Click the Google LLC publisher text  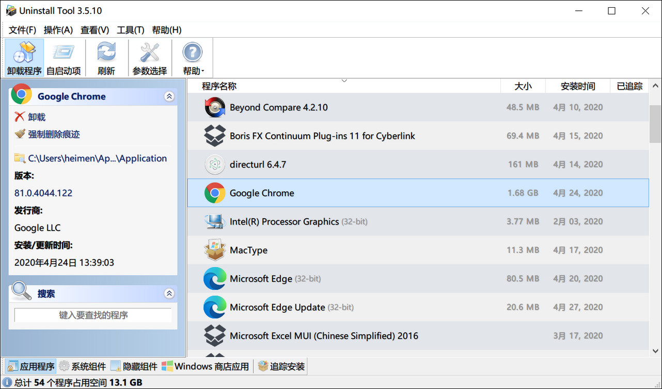pyautogui.click(x=37, y=228)
